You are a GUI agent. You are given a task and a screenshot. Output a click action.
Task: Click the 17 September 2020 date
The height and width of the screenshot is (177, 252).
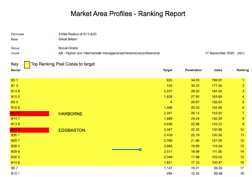click(220, 53)
